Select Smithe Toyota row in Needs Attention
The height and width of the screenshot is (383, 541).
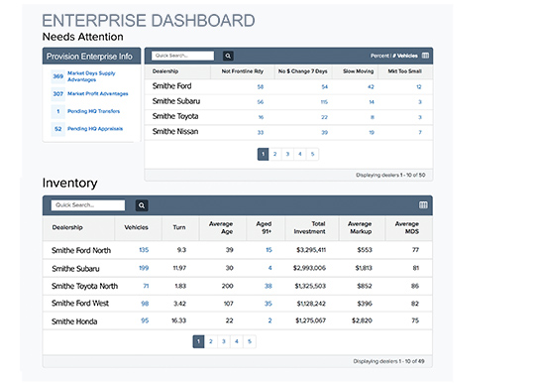click(x=288, y=117)
